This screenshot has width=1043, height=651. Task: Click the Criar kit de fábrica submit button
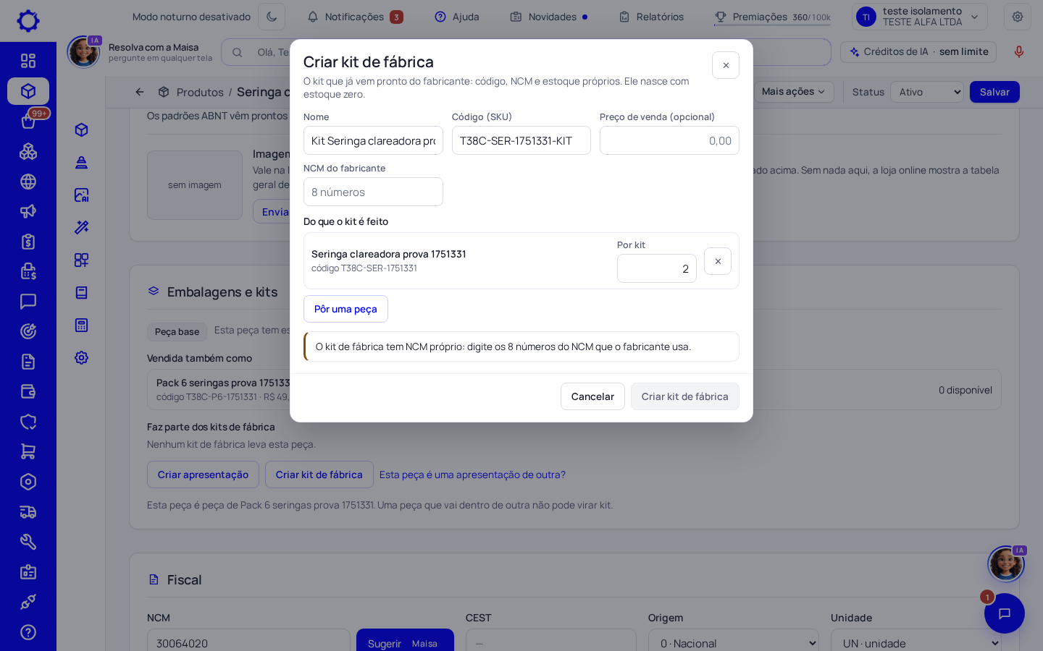click(685, 396)
